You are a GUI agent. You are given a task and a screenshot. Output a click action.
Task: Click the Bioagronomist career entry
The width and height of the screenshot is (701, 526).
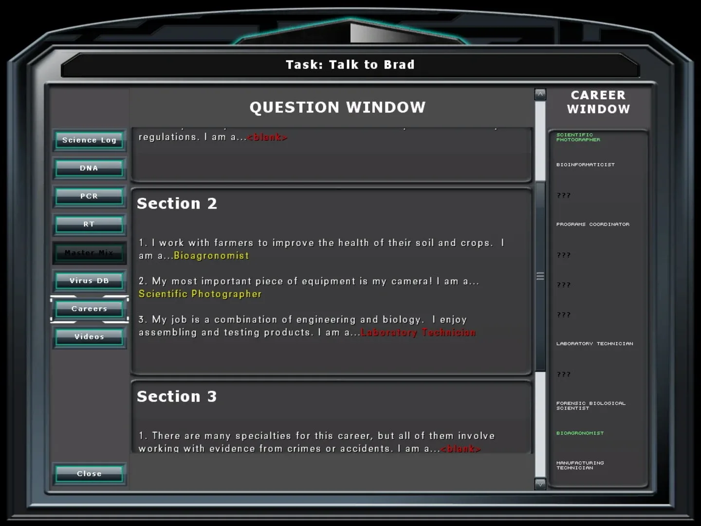point(580,433)
